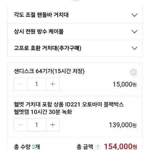Click the 139,000원 item price

(123, 125)
